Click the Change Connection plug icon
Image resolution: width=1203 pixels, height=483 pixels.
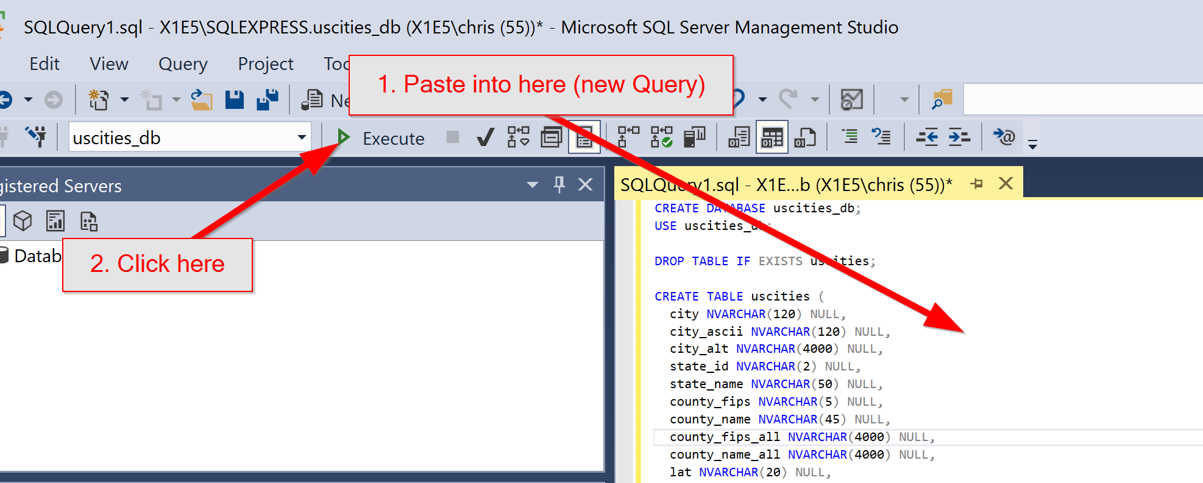(x=35, y=137)
